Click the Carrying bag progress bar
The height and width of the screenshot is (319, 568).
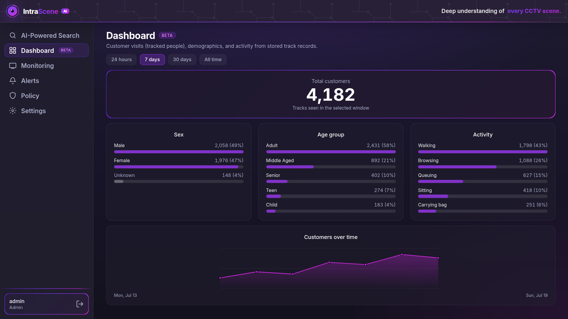point(483,211)
